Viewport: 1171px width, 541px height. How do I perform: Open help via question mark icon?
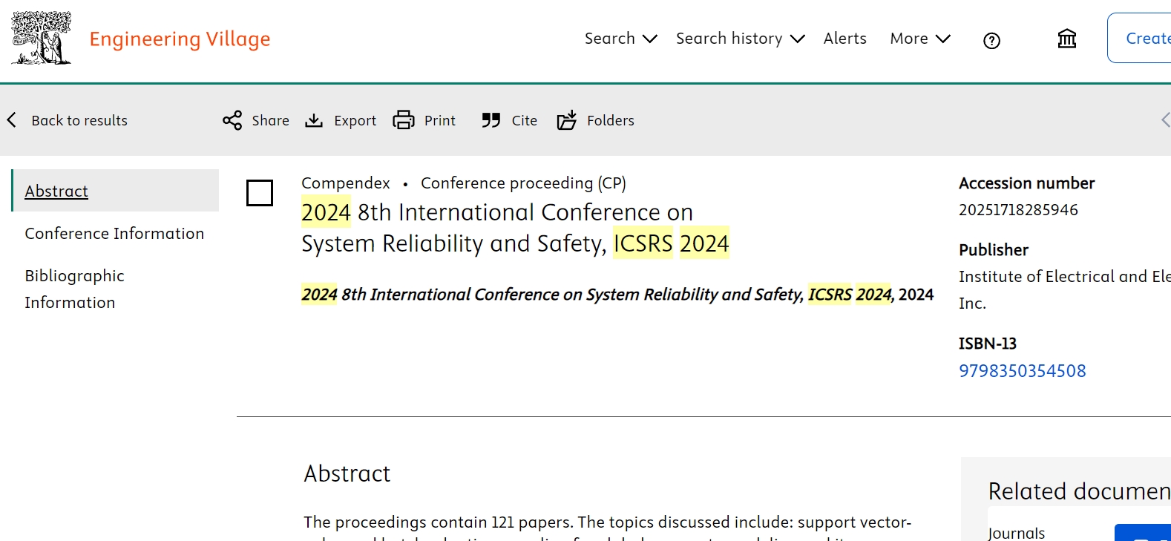(x=991, y=41)
